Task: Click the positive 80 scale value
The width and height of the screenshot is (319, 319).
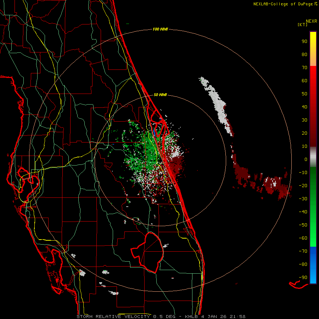Action: pos(304,54)
